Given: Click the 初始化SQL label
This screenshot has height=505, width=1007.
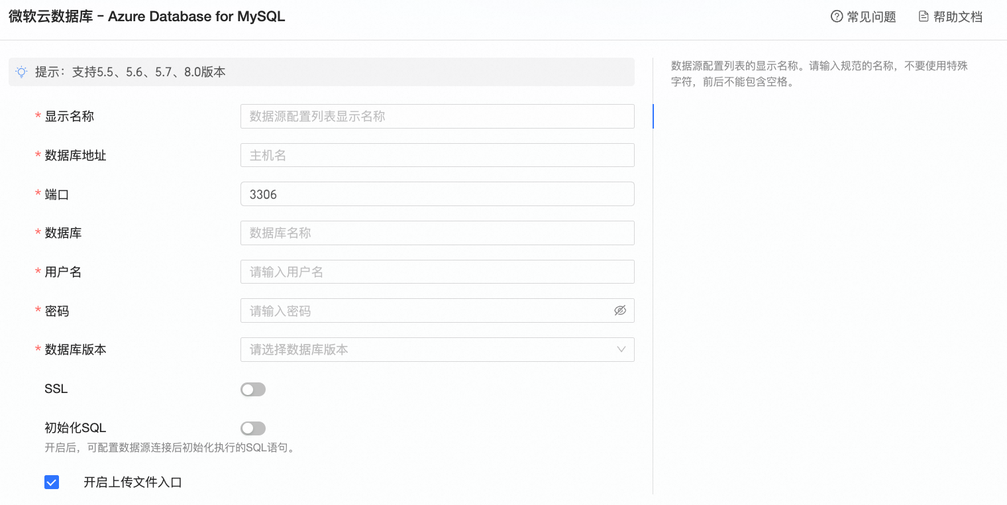Looking at the screenshot, I should [x=76, y=427].
